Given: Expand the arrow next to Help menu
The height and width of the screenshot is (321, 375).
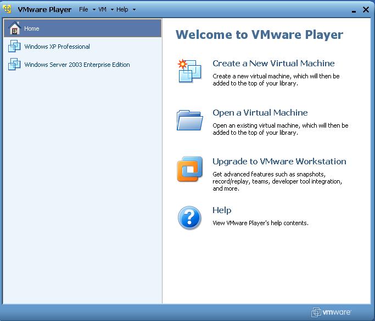Looking at the screenshot, I should pyautogui.click(x=134, y=10).
